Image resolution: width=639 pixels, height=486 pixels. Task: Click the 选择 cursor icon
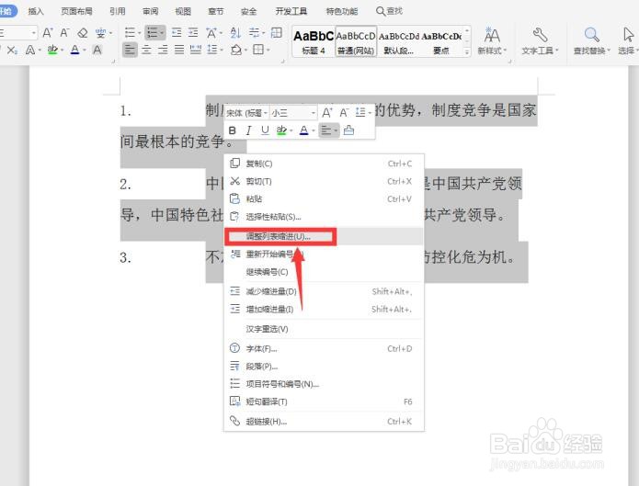pyautogui.click(x=628, y=35)
